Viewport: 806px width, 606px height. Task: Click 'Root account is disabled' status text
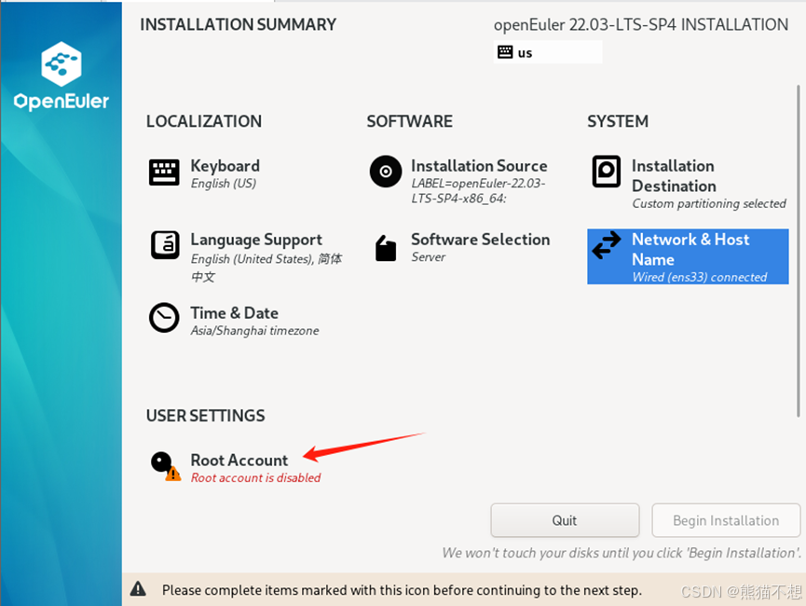255,478
